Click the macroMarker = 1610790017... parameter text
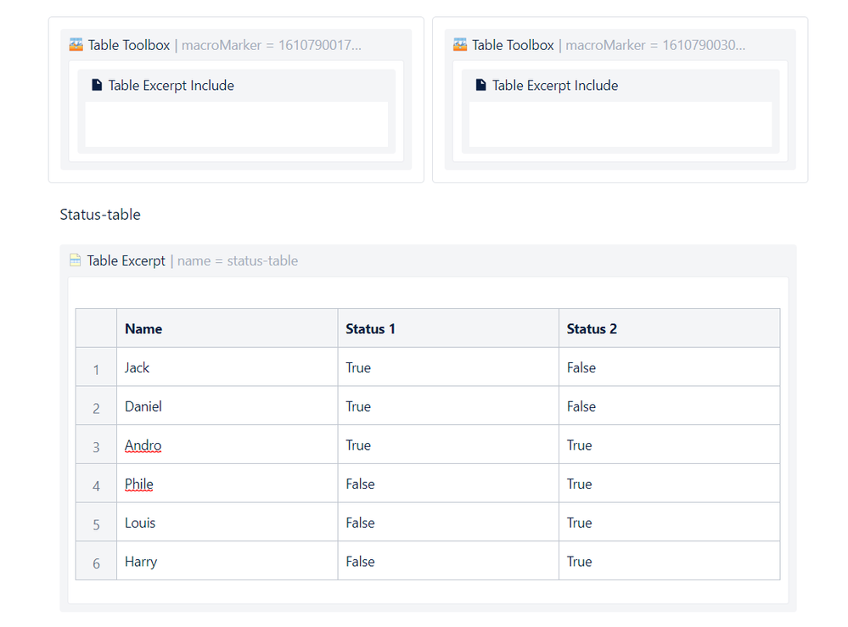848x627 pixels. 272,45
